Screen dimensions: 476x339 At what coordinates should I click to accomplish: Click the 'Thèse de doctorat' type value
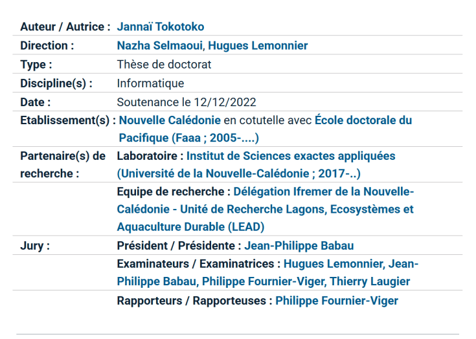pos(164,65)
